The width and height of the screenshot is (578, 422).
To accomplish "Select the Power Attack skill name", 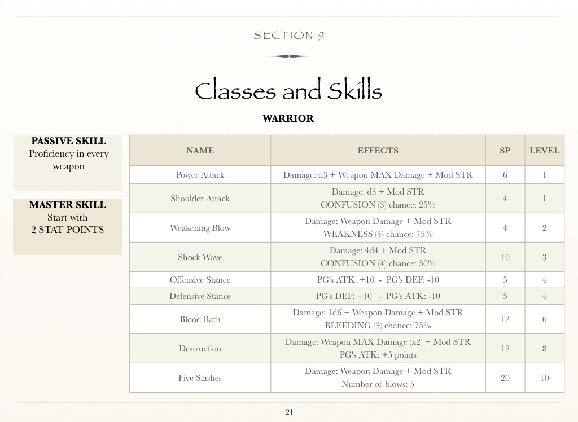I will click(200, 175).
